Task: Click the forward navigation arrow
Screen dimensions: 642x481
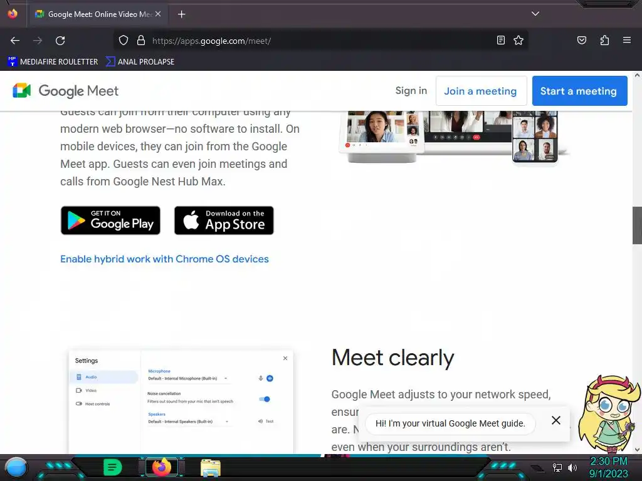Action: pyautogui.click(x=38, y=41)
